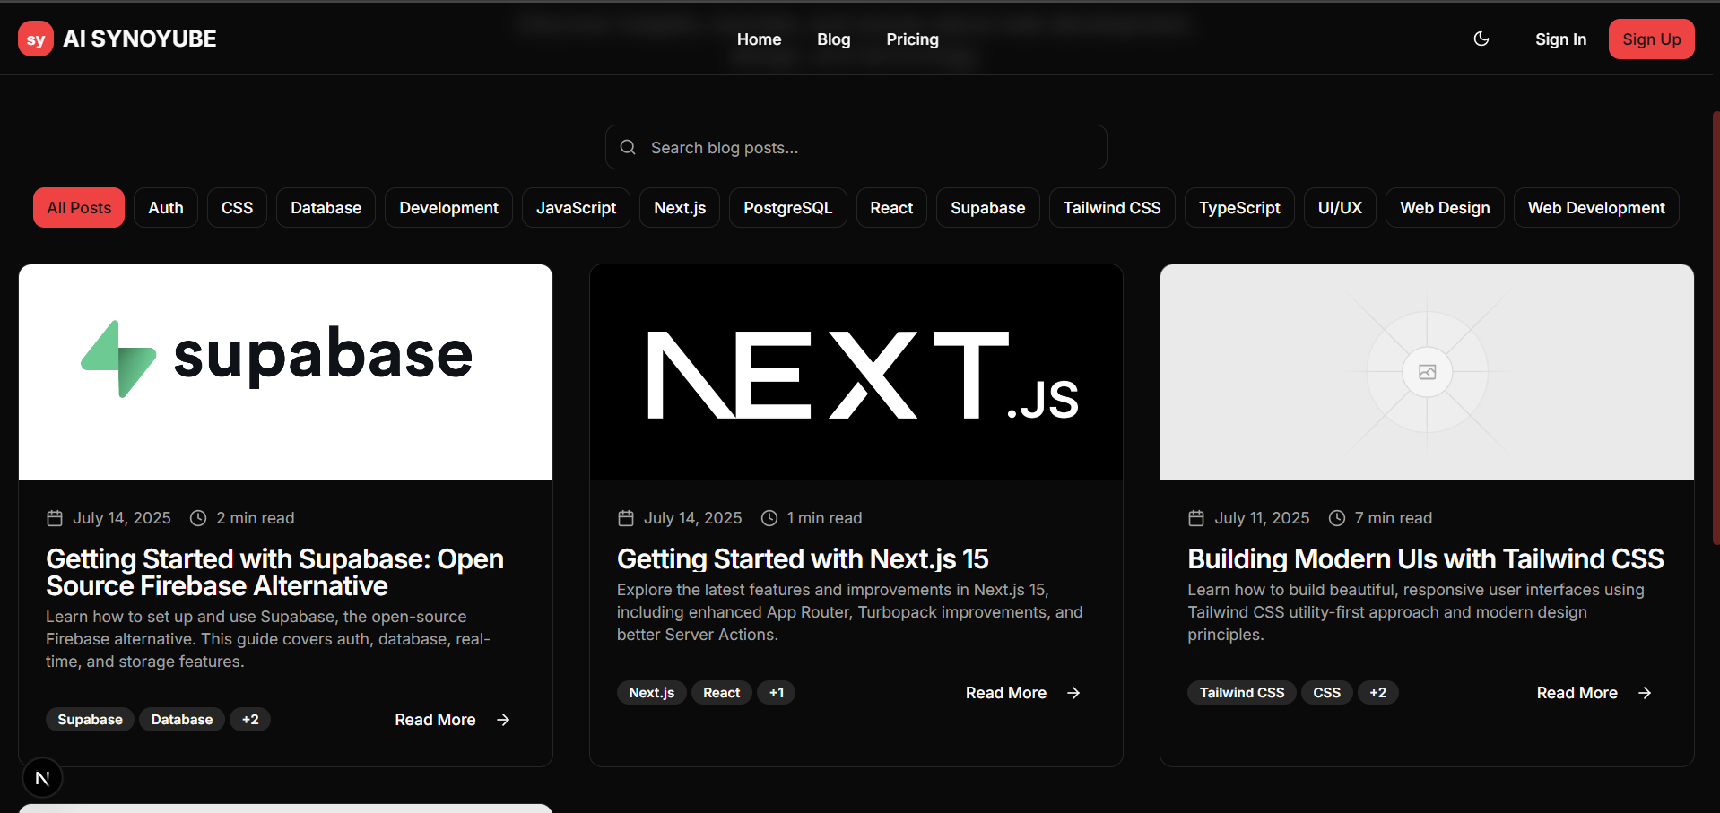
Task: Click Read More on Tailwind CSS post
Action: pyautogui.click(x=1594, y=693)
